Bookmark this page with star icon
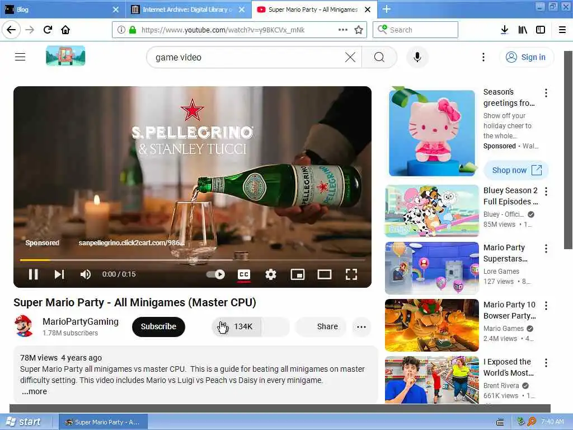This screenshot has width=573, height=430. point(359,30)
